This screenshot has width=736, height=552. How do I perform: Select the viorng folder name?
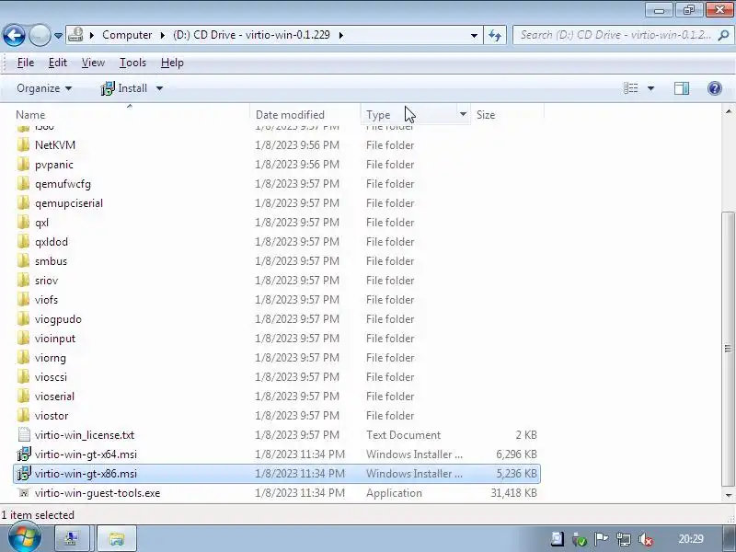click(51, 358)
